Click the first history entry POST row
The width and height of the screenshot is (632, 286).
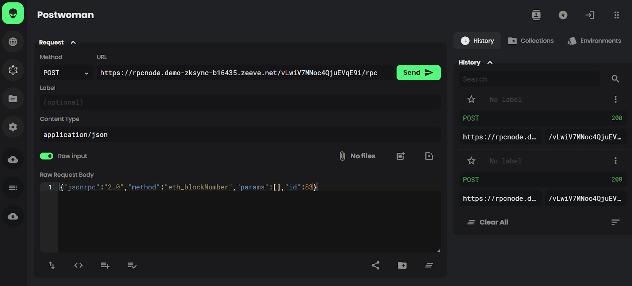[543, 118]
